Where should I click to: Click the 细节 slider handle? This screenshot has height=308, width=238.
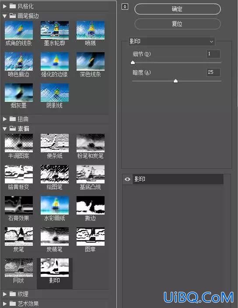coord(133,63)
